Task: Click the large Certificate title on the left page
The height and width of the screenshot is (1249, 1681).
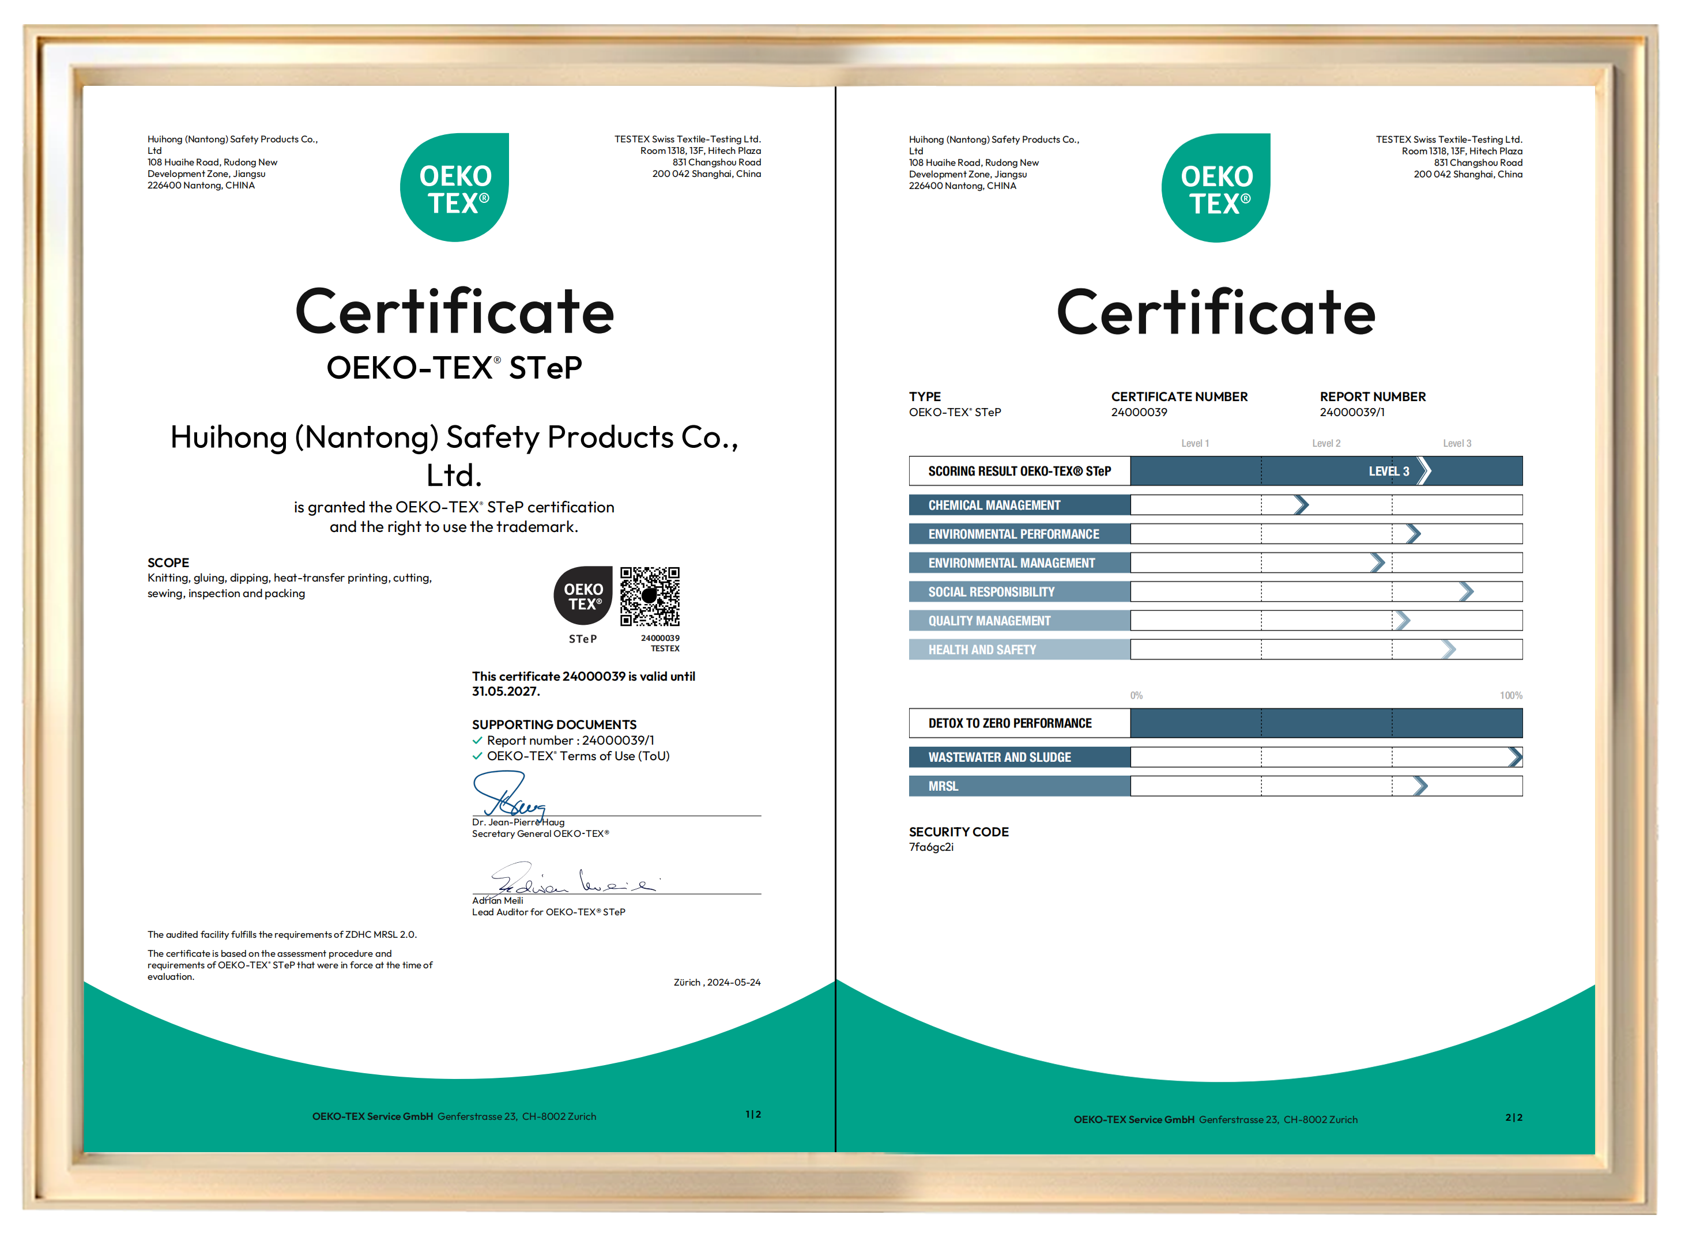Action: click(x=454, y=311)
